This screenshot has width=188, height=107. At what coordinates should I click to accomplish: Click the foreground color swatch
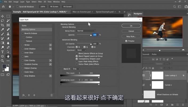4,66
